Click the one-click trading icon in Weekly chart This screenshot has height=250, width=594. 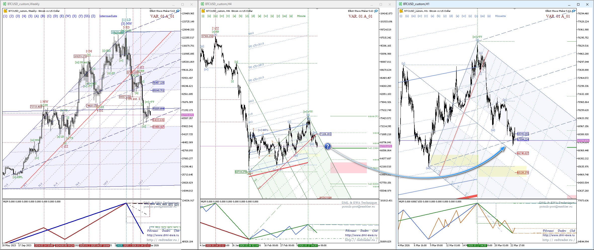5,11
